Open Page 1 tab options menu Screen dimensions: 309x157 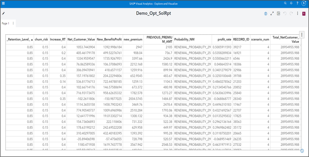click(x=13, y=23)
